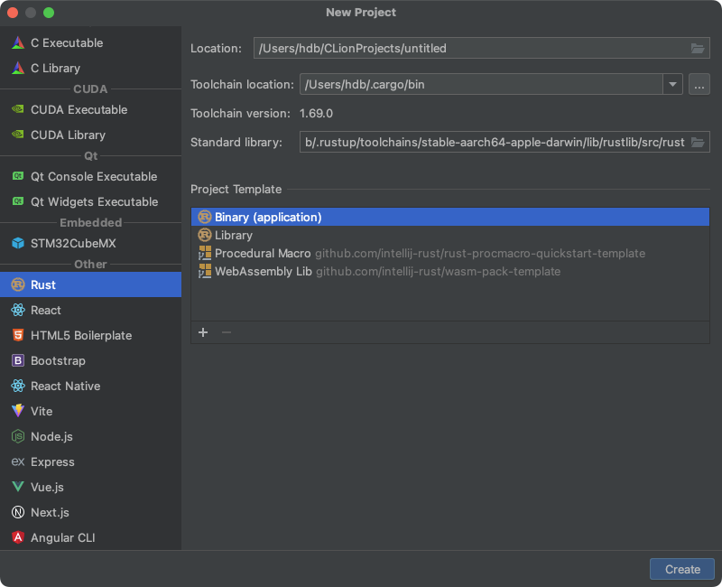
Task: Choose HTML5 Boilerplate project type
Action: [x=91, y=335]
